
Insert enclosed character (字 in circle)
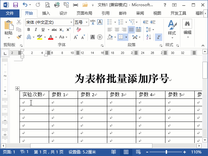pyautogui.click(x=100, y=37)
